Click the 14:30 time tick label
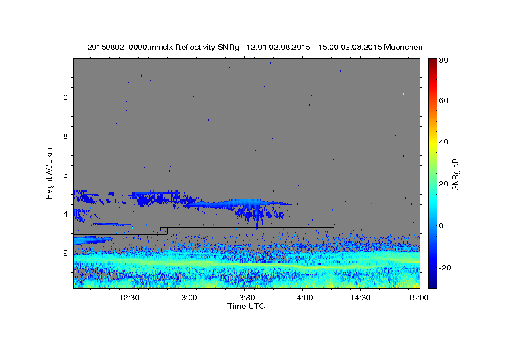 point(360,298)
